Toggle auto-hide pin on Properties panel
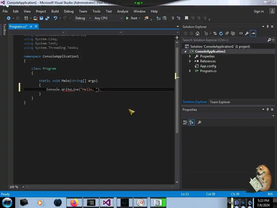The height and width of the screenshot is (208, 277). click(x=268, y=109)
